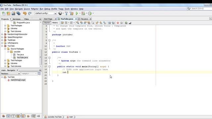Image resolution: width=212 pixels, height=119 pixels.
Task: Click the Toggle Bookmark icon
Action: pyautogui.click(x=105, y=23)
